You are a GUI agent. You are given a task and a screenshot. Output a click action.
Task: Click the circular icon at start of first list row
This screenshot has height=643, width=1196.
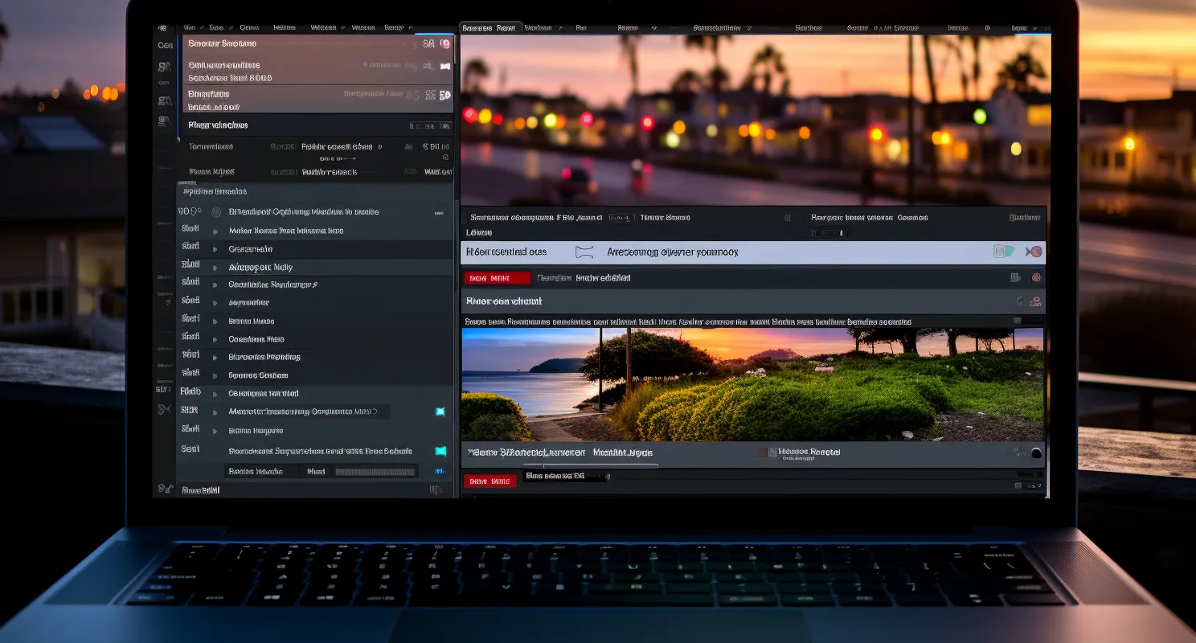215,212
